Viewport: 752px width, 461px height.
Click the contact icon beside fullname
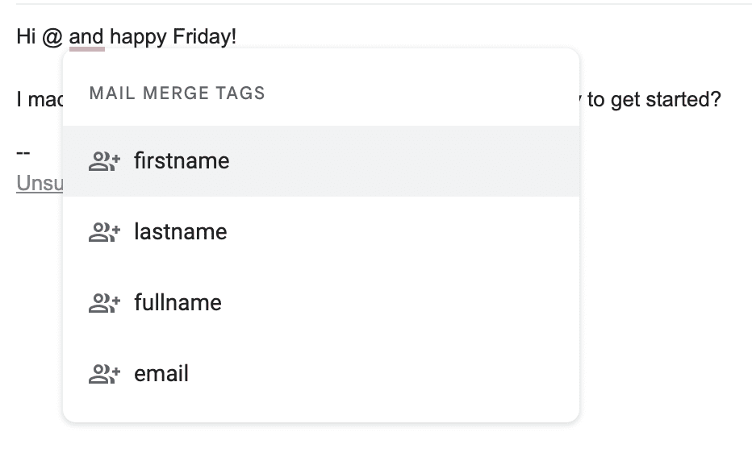point(104,303)
